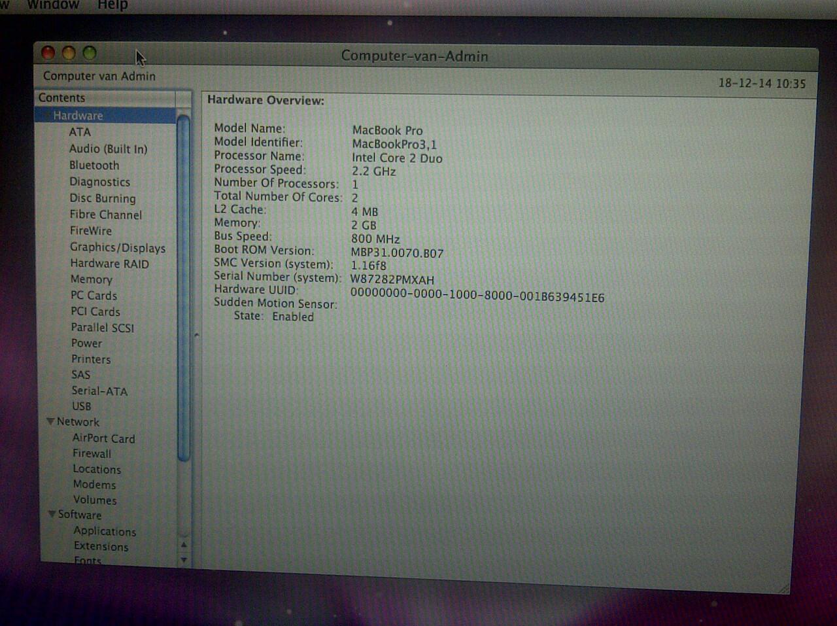Open the Diagnostics entry

point(99,182)
